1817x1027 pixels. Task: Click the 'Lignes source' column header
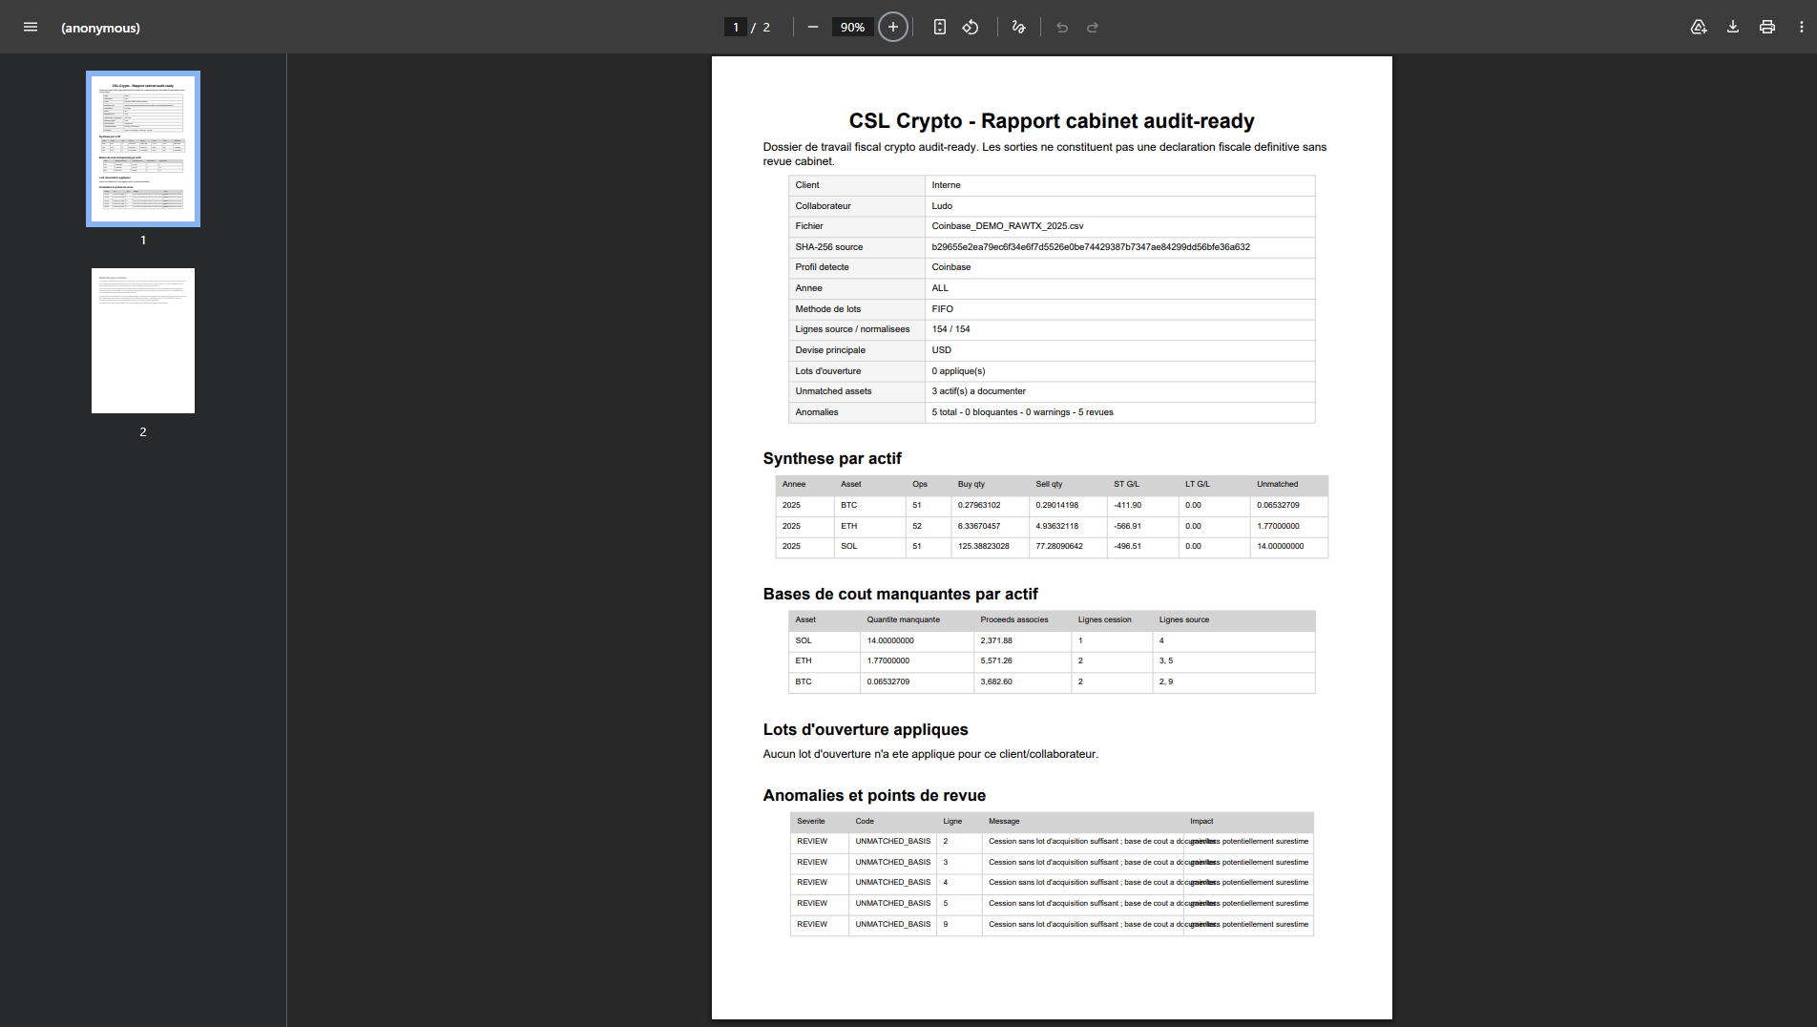tap(1183, 619)
